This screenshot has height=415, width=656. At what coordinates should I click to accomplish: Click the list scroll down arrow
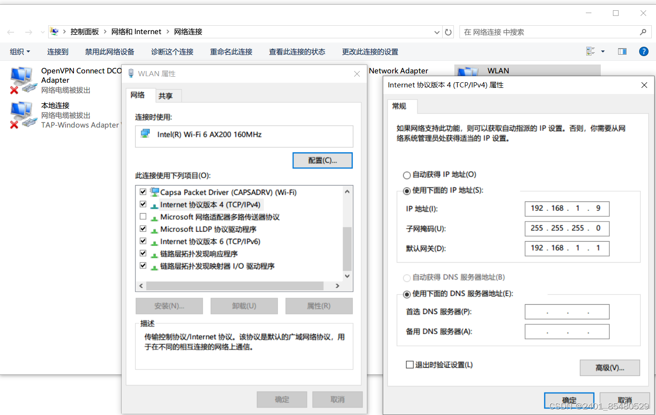347,276
